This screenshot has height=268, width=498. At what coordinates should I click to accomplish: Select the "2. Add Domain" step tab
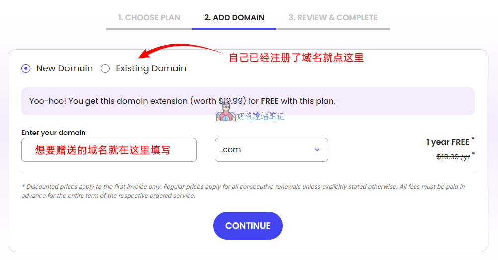(x=234, y=18)
